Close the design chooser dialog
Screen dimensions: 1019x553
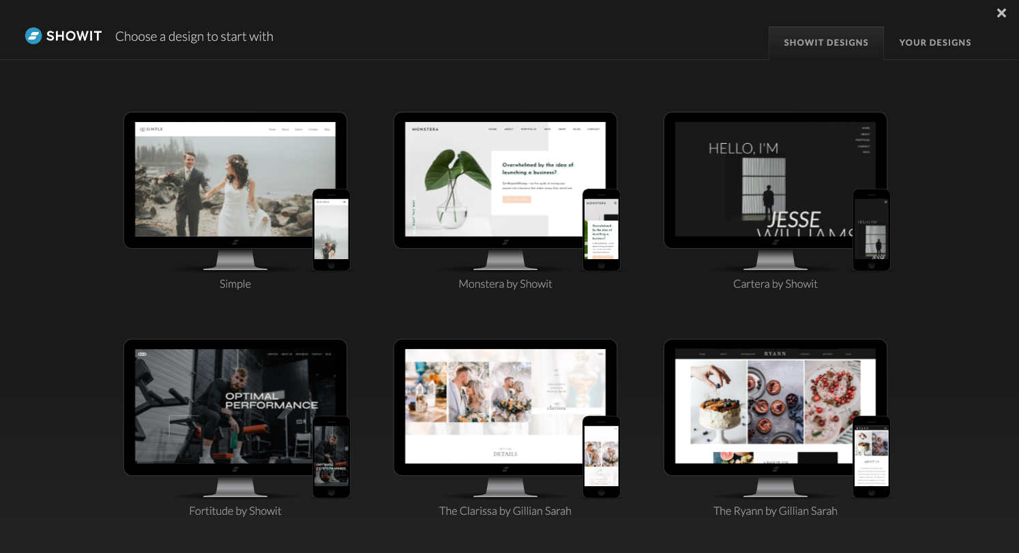click(1001, 13)
